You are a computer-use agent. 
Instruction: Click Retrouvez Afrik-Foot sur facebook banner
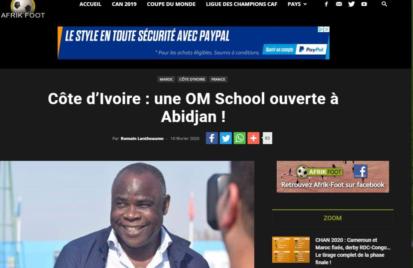click(x=333, y=177)
